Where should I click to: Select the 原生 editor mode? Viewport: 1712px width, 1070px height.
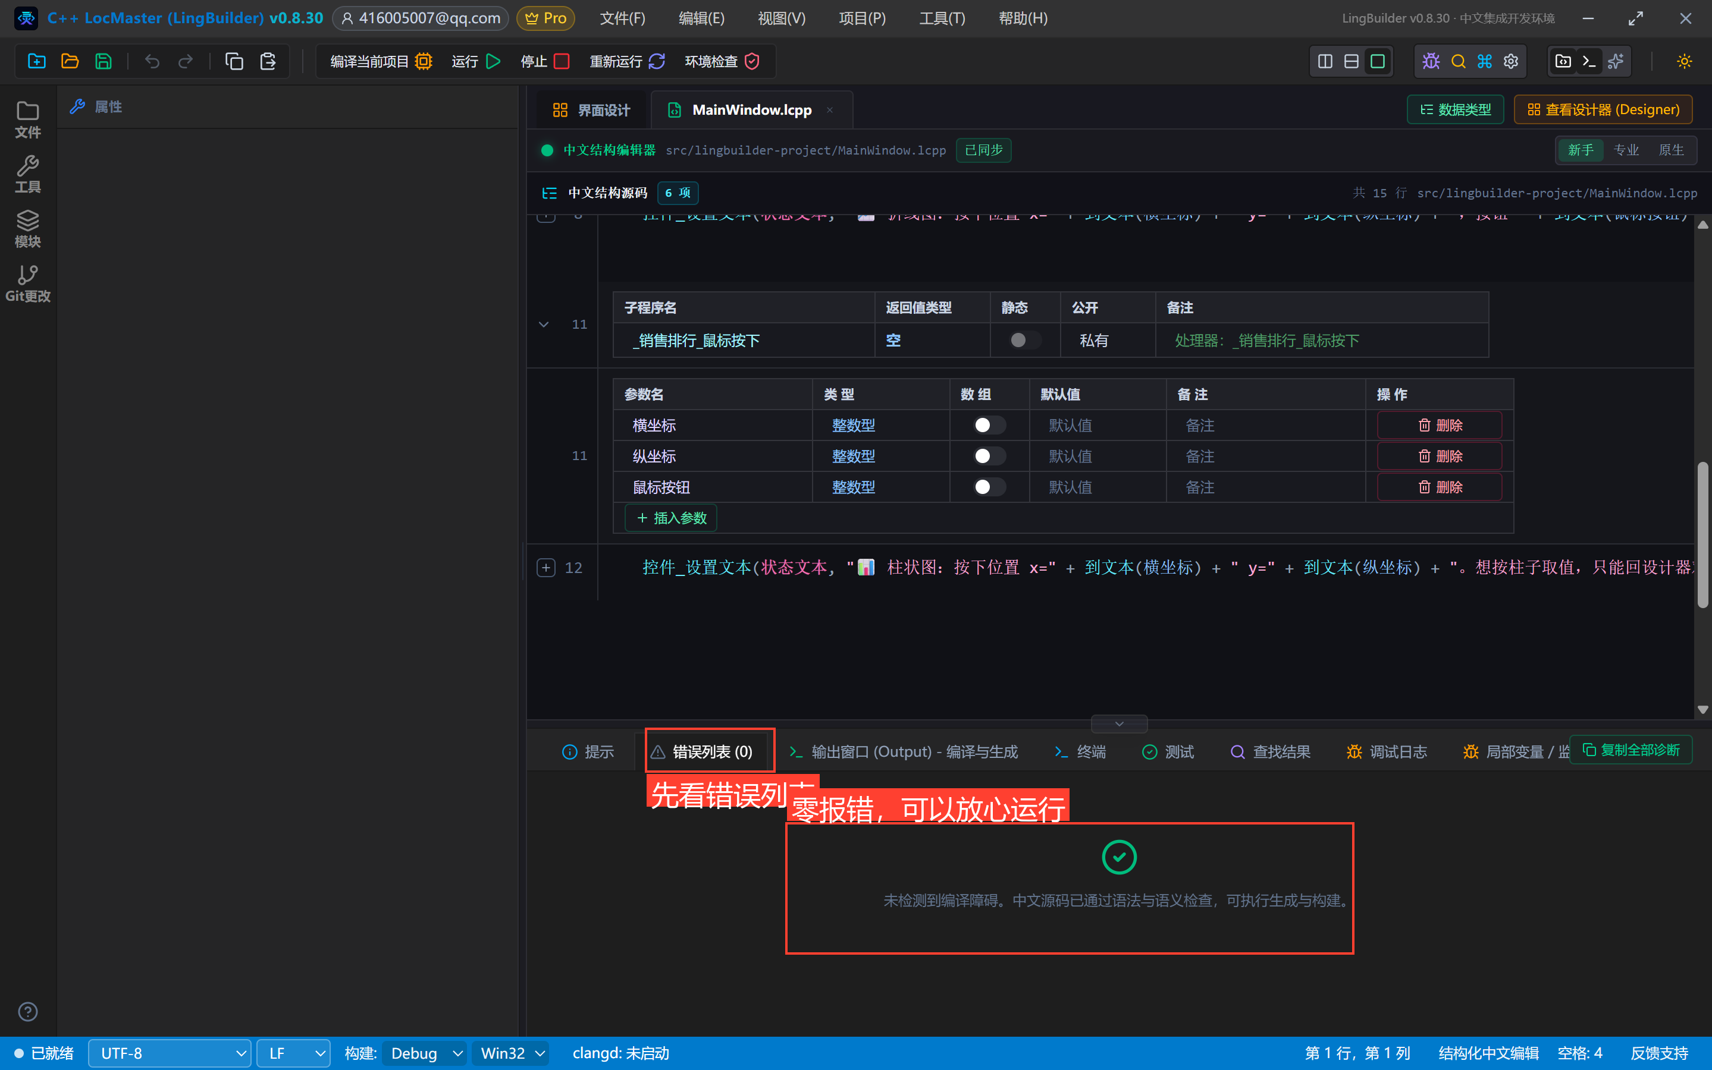click(1671, 150)
